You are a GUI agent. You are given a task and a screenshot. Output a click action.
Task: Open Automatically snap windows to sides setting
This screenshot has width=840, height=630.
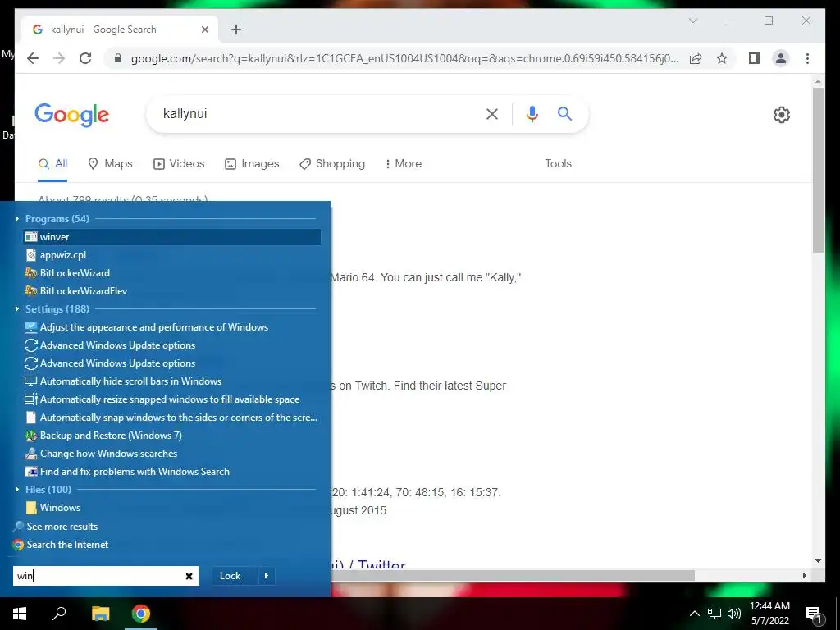(x=172, y=418)
